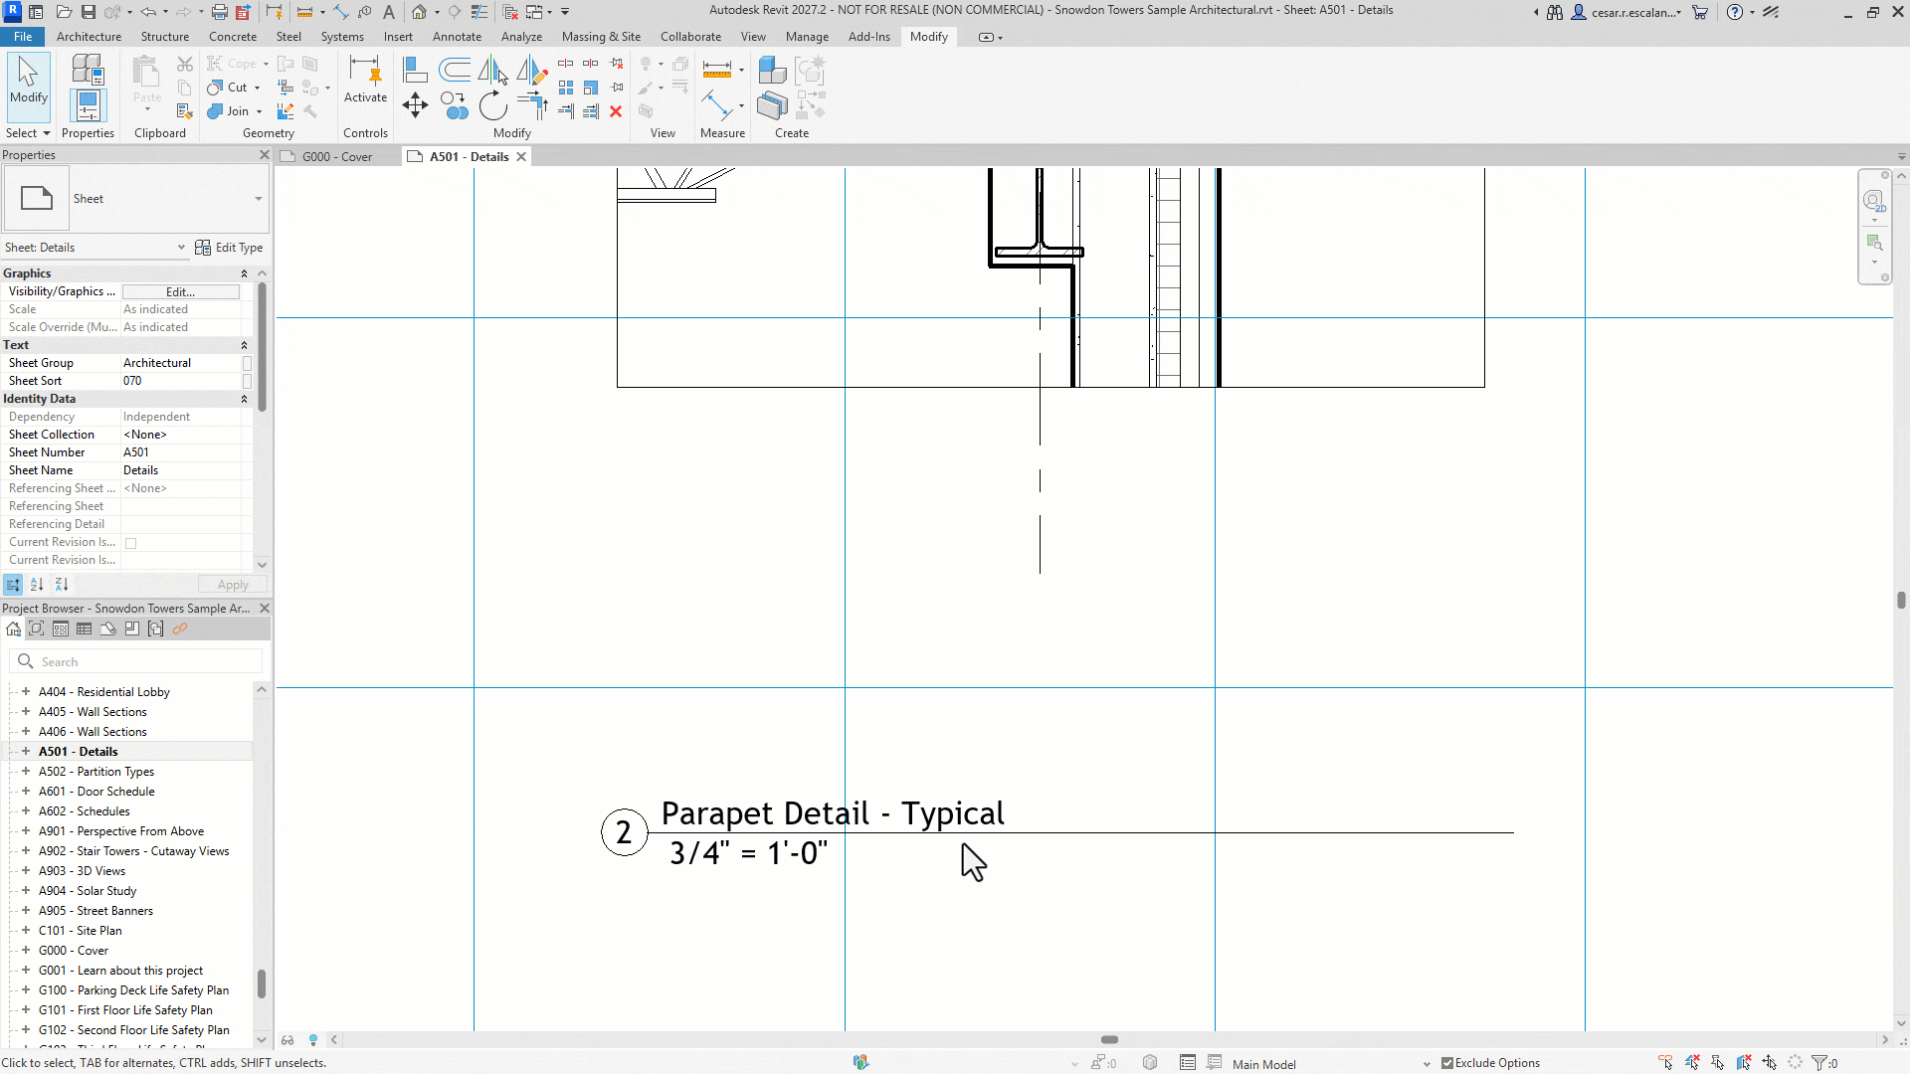1910x1074 pixels.
Task: Open the Architecture ribbon tab
Action: click(89, 37)
